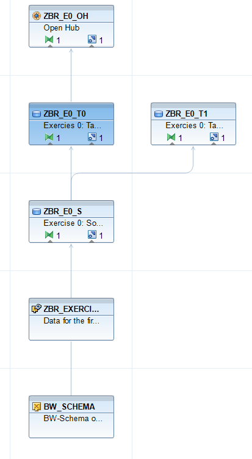Click the DataSource icon on ZBR_EXERCI... node
Viewport: 252px width, 459px height.
point(36,309)
